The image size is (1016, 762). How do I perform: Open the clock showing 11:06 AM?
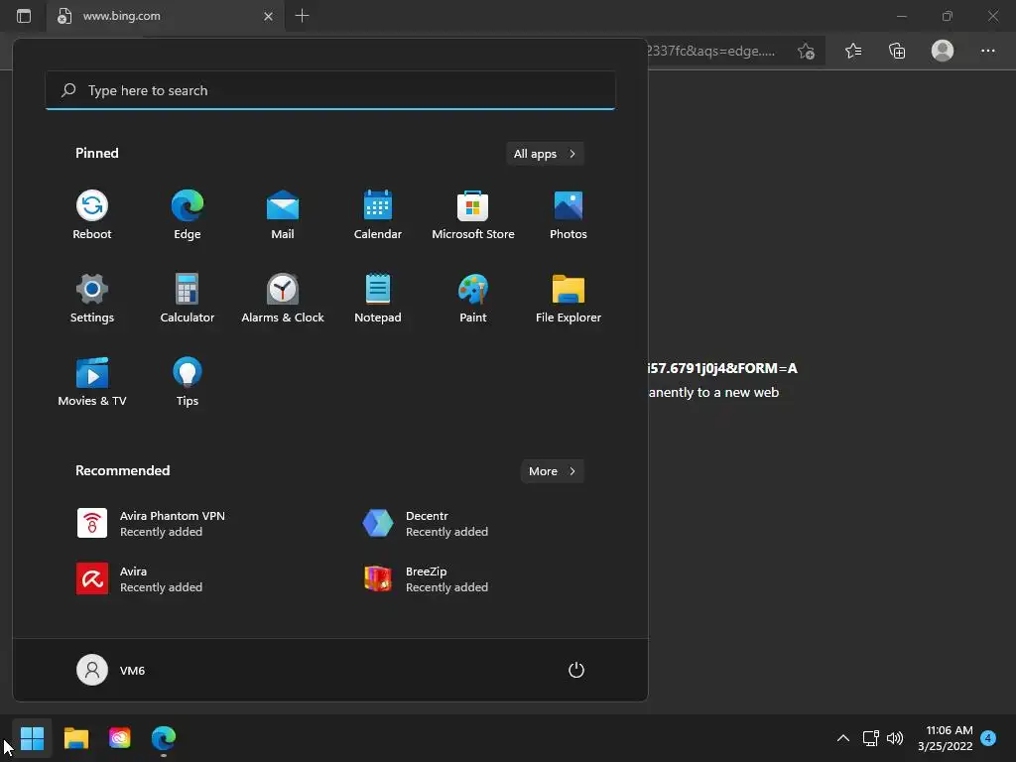[946, 738]
